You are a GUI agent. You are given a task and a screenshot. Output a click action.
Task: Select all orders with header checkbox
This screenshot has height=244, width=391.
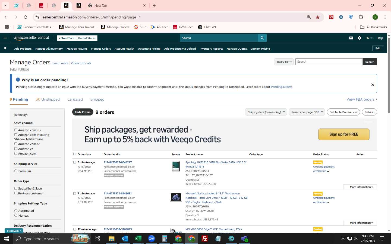click(75, 154)
